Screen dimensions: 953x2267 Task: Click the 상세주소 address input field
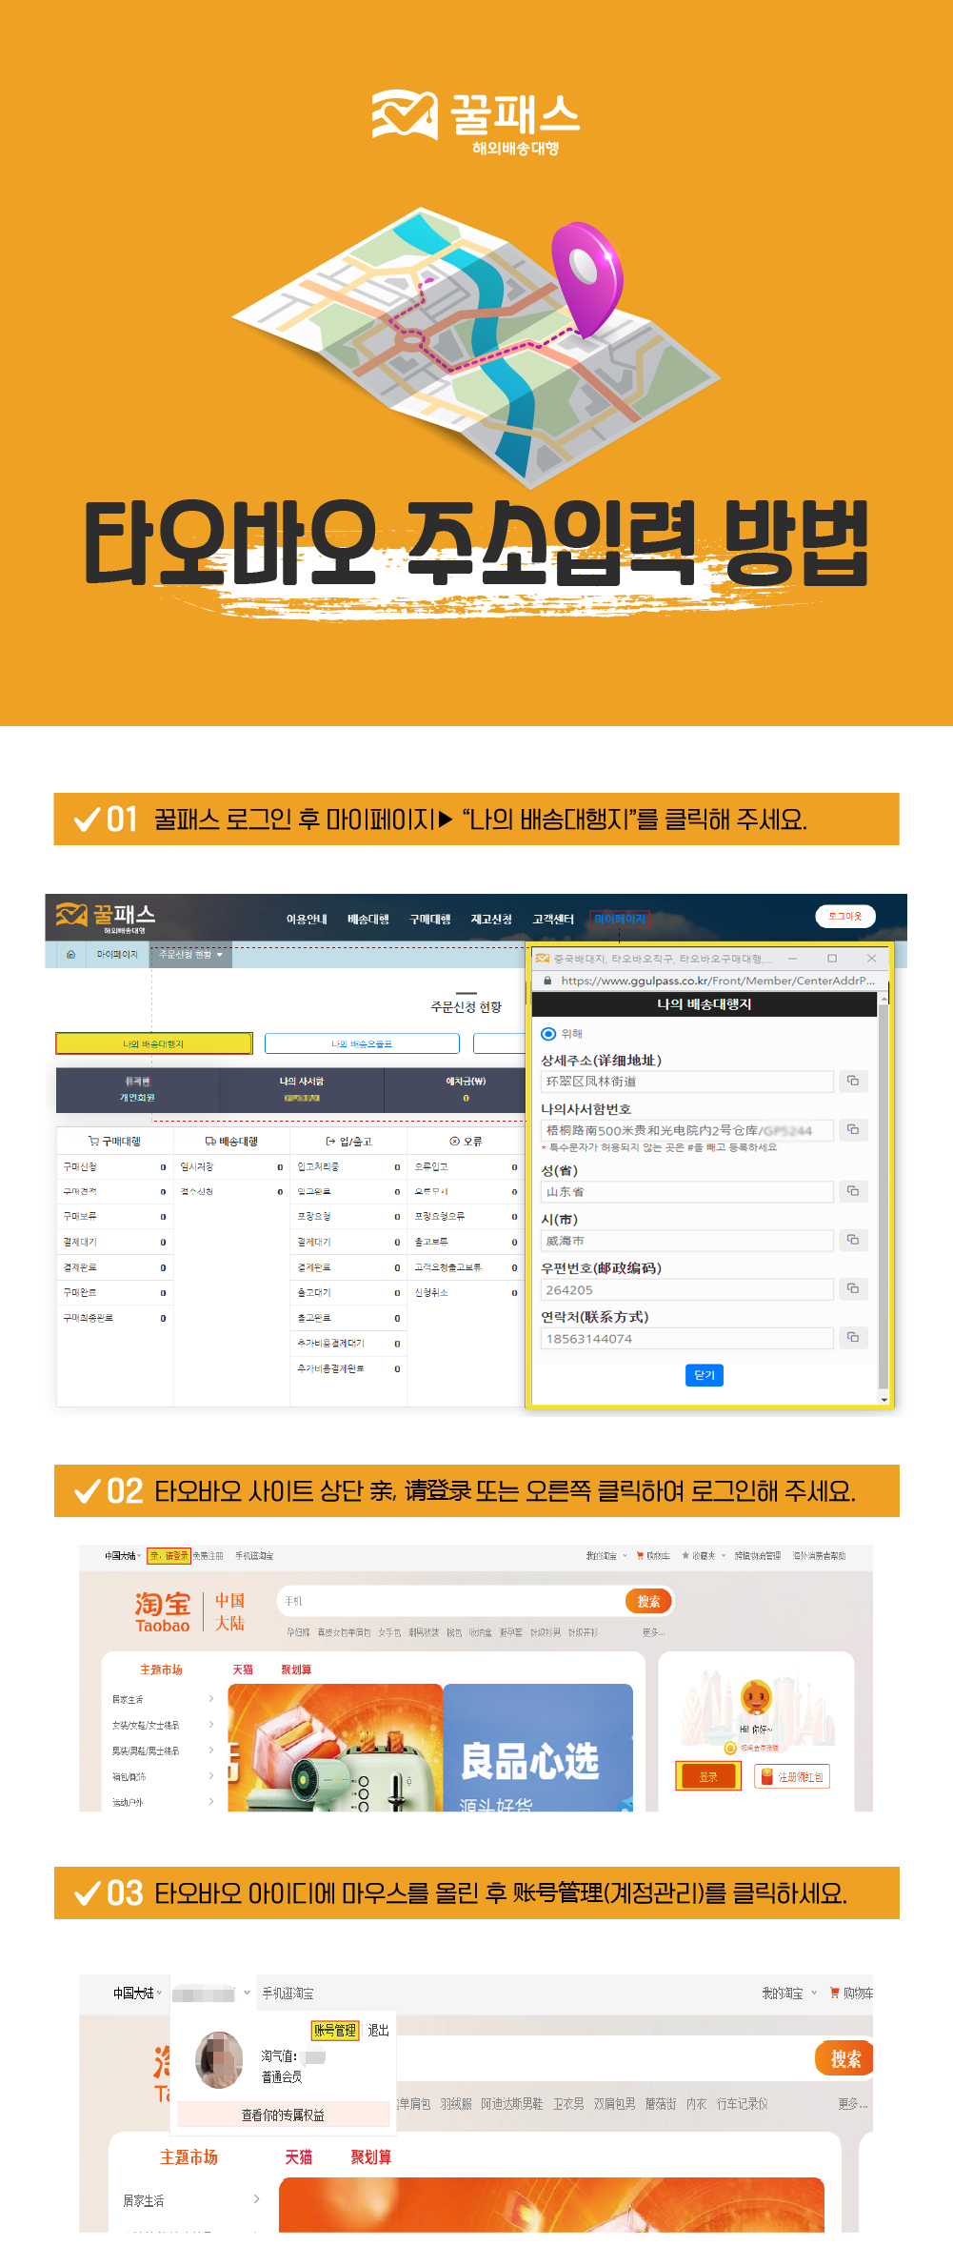(x=687, y=1081)
